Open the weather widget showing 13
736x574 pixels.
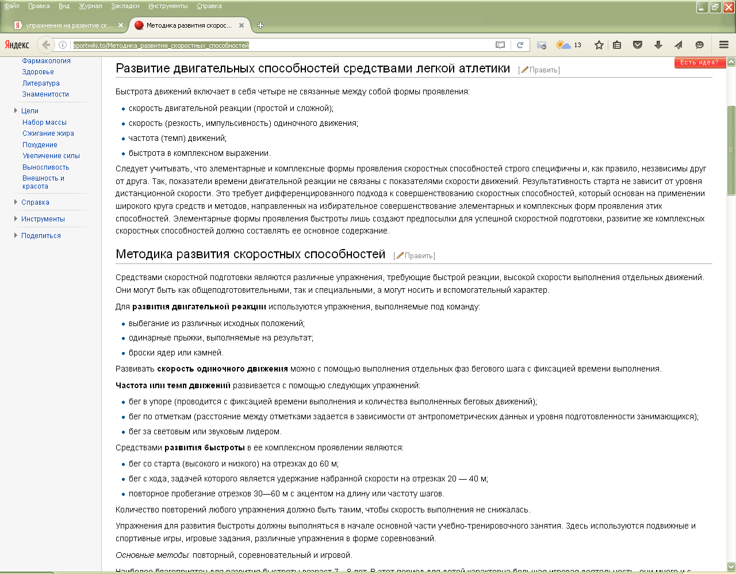tap(569, 45)
